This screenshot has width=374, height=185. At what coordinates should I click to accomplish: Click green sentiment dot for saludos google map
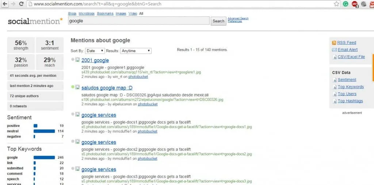point(73,87)
